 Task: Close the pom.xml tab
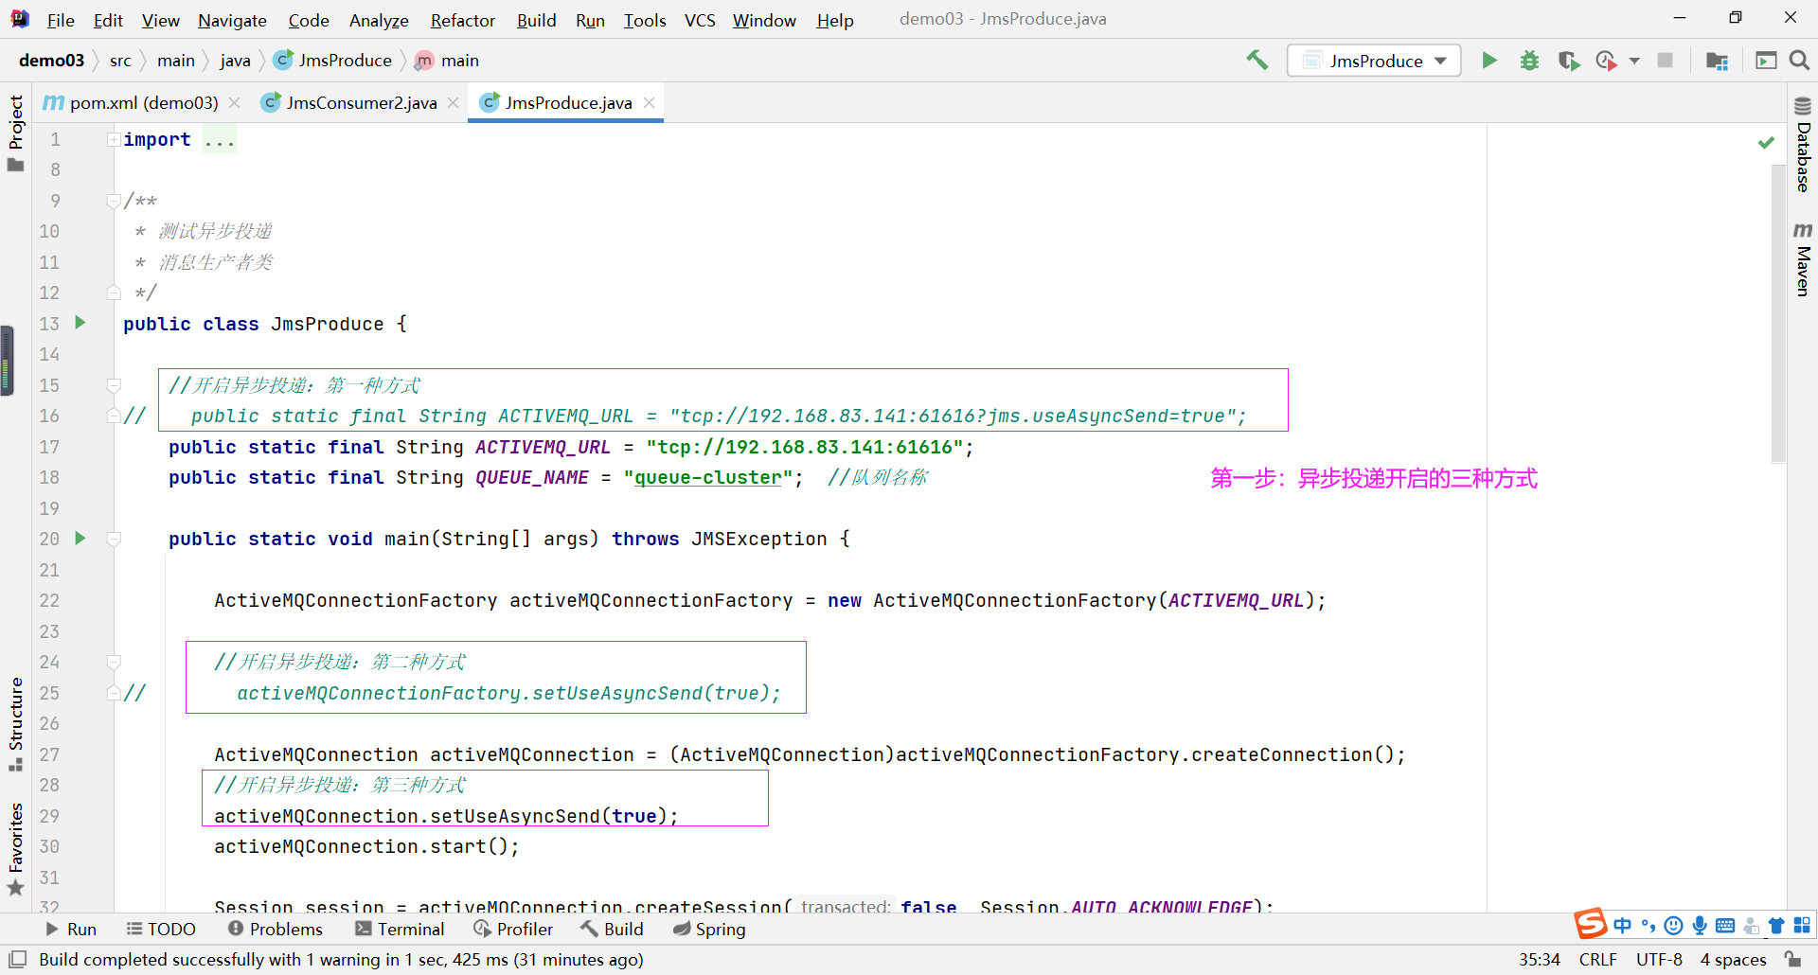(235, 102)
